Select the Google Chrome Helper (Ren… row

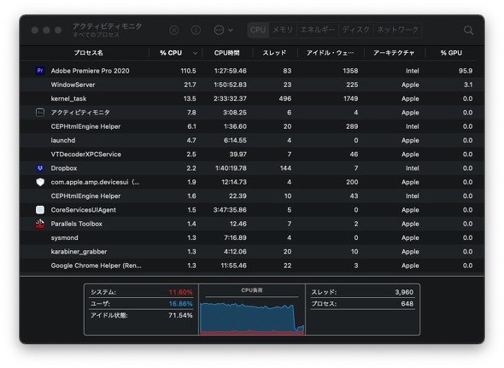pos(252,266)
